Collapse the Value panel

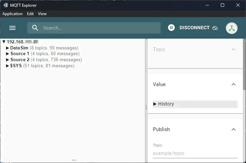click(x=233, y=84)
